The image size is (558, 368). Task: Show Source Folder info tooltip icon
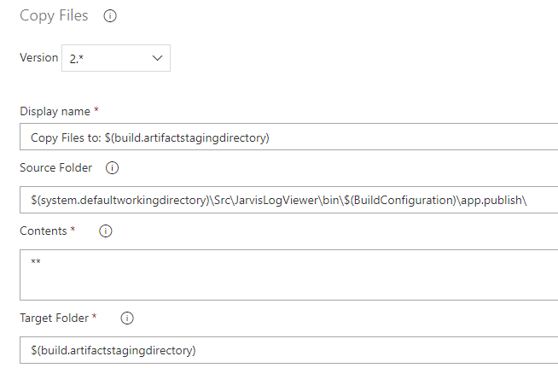pos(112,168)
